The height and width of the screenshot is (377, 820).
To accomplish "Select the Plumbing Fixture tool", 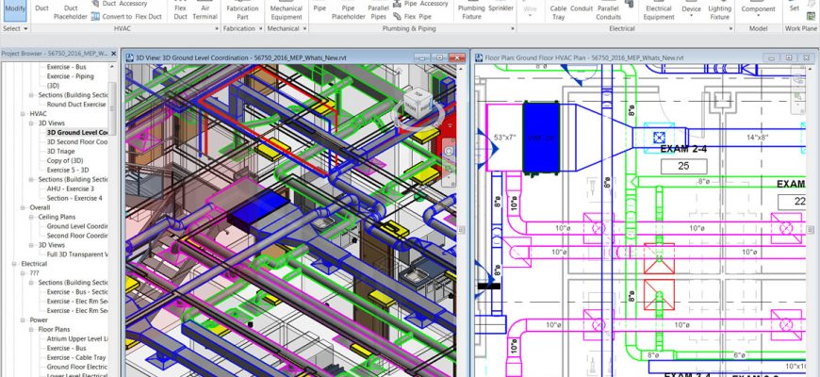I will pos(471,11).
